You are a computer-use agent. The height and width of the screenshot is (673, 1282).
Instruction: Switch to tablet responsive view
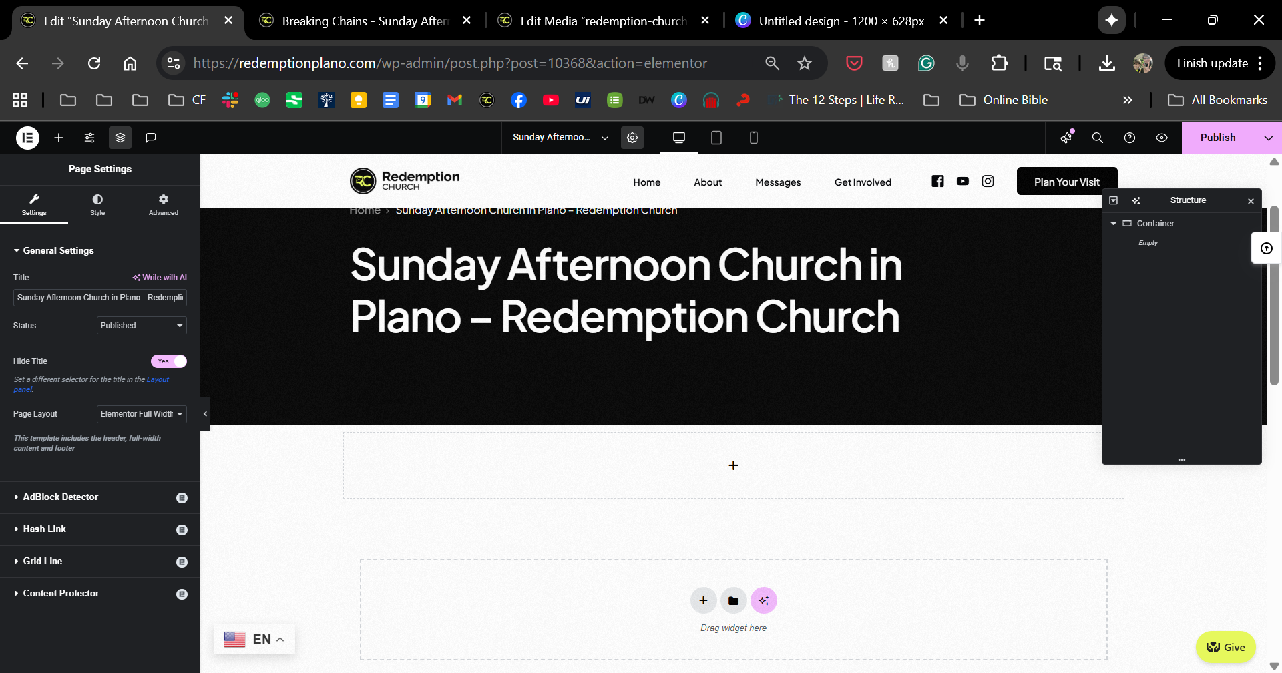[716, 138]
